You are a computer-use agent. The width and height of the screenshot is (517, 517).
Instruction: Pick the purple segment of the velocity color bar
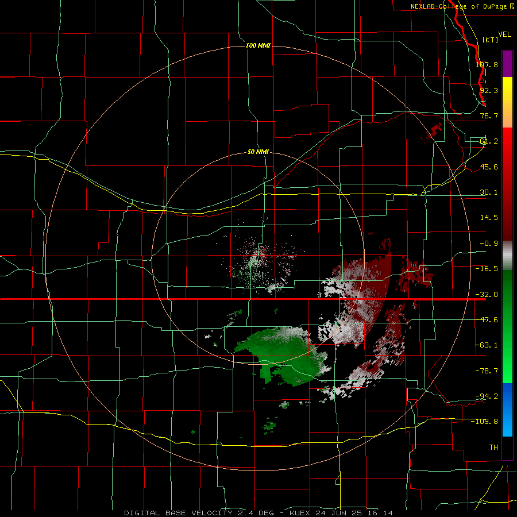coord(507,64)
